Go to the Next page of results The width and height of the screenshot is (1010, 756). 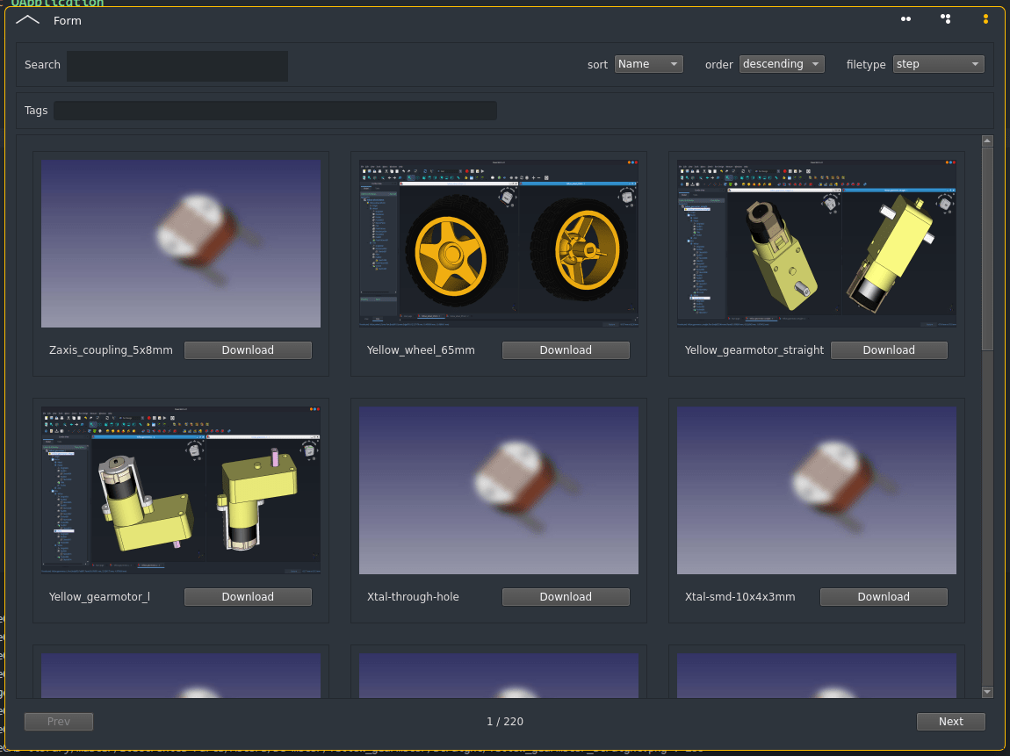(950, 722)
